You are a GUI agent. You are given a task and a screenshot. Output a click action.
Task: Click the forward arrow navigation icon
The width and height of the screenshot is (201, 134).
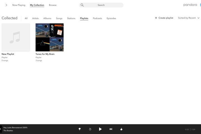6,5
